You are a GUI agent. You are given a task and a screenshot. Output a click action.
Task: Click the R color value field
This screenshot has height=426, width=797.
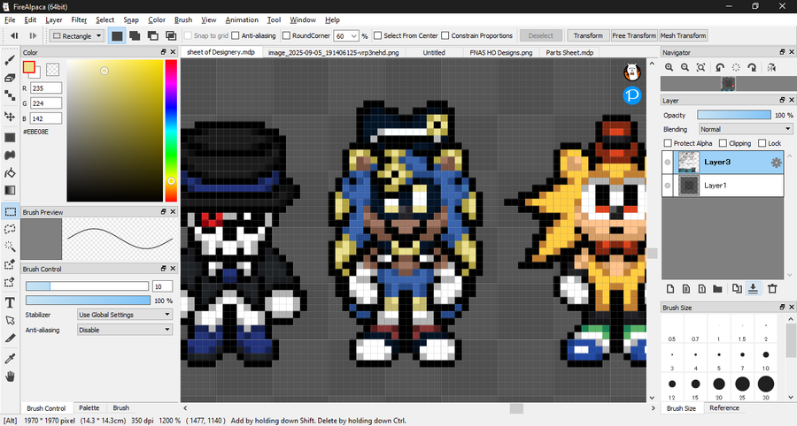46,88
